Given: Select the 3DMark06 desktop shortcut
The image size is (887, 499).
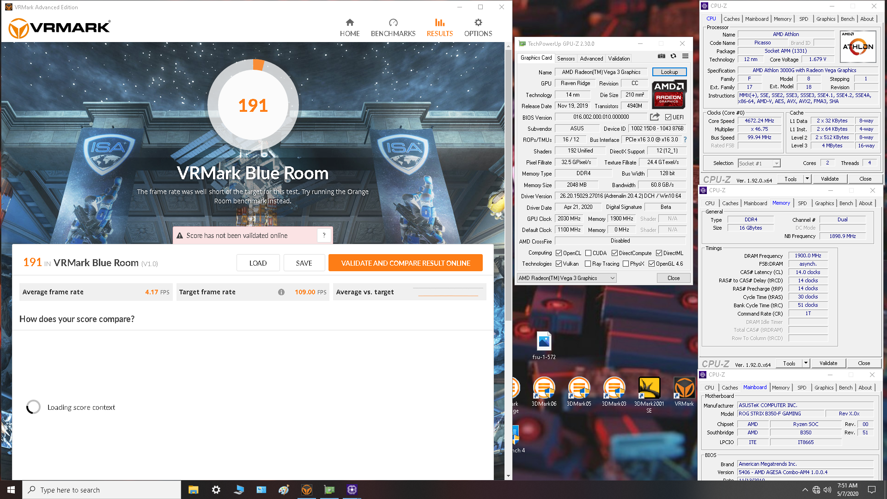Looking at the screenshot, I should (x=544, y=392).
